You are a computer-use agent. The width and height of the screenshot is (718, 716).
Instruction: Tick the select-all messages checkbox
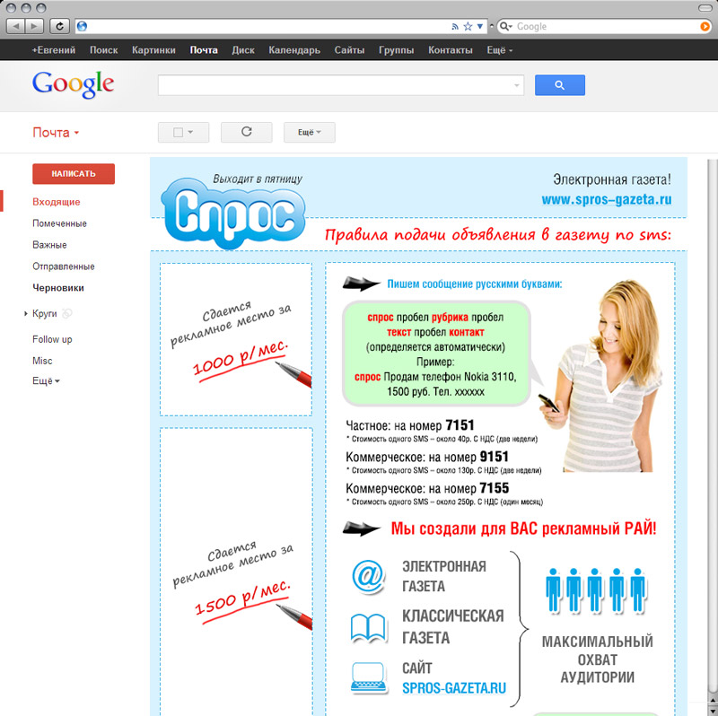coord(178,133)
